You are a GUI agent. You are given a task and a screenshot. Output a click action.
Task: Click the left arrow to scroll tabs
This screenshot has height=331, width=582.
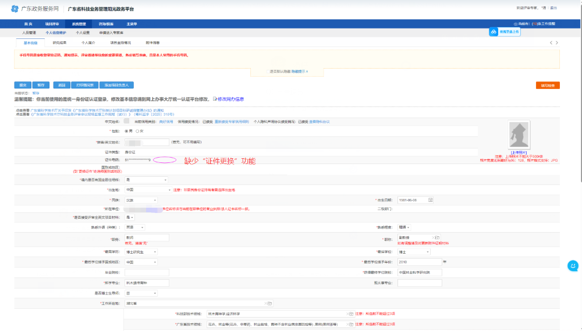[551, 43]
